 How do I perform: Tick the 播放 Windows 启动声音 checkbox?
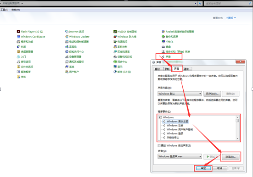click(159, 145)
